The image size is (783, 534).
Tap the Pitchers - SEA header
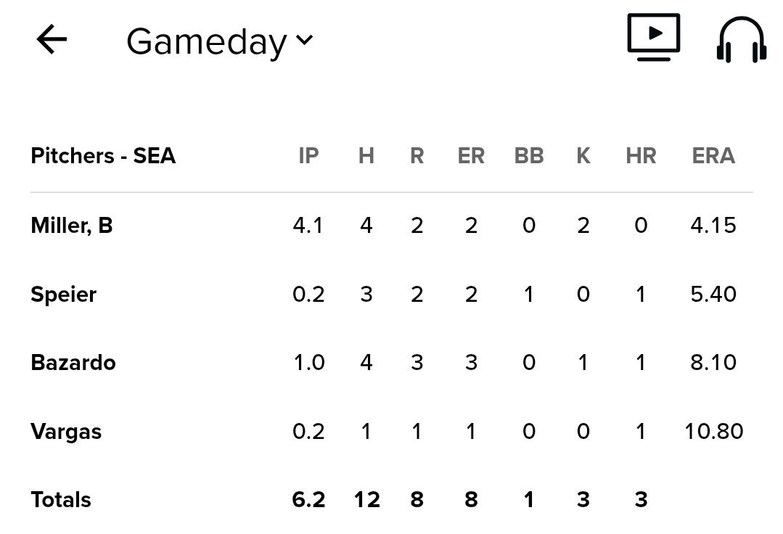point(103,156)
